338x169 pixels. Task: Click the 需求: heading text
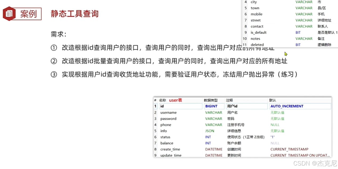point(58,34)
